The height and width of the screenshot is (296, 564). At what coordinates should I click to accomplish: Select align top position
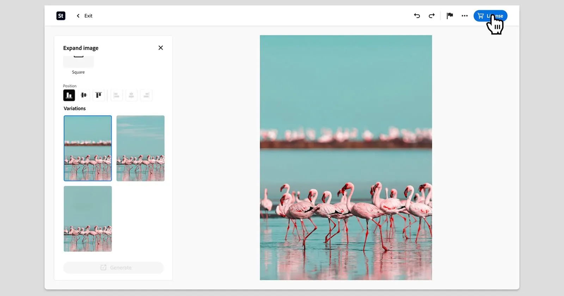click(x=98, y=95)
